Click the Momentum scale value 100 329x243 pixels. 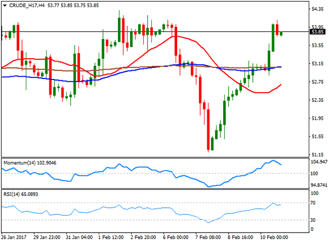pyautogui.click(x=314, y=173)
